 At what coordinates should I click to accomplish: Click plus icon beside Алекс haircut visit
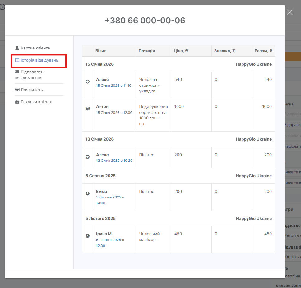[x=88, y=81]
